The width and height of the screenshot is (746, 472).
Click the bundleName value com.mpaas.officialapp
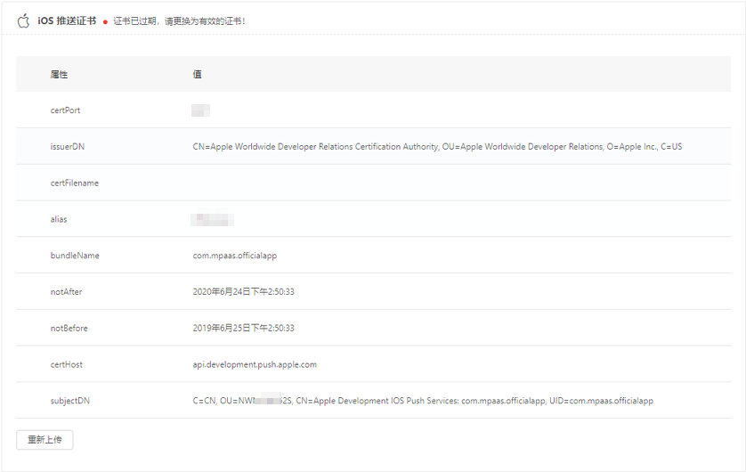tap(234, 256)
